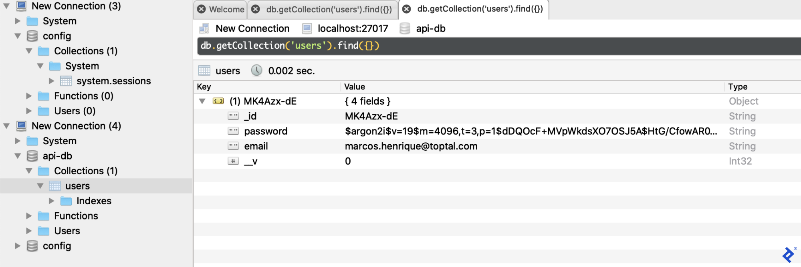
Task: Click the users collection table icon in tree
Action: [55, 186]
